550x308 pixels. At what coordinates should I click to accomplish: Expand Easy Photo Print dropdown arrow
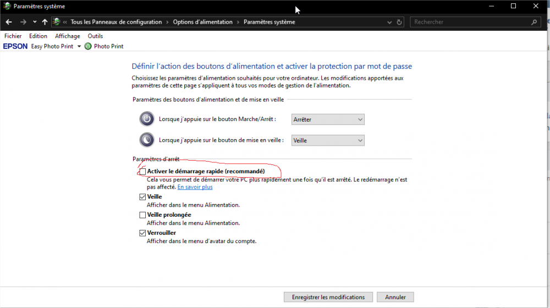coord(79,46)
